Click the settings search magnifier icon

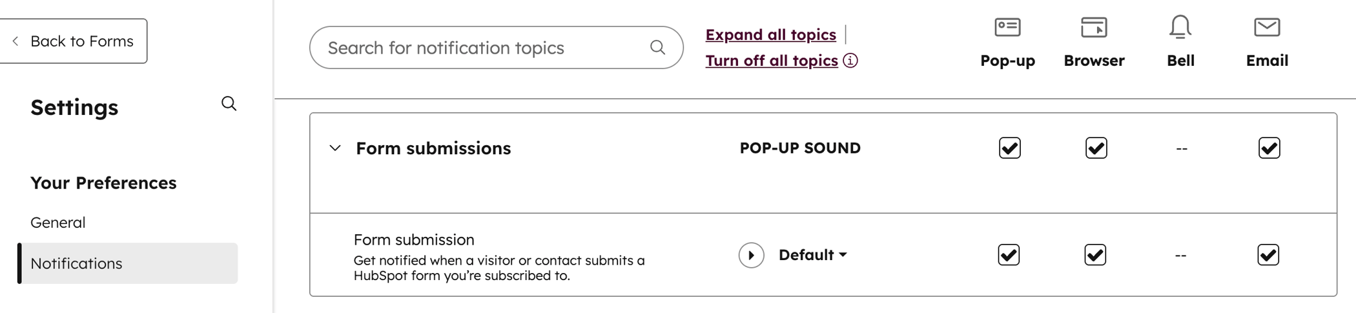tap(229, 104)
